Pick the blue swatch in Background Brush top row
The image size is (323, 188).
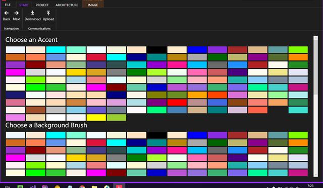(197, 135)
